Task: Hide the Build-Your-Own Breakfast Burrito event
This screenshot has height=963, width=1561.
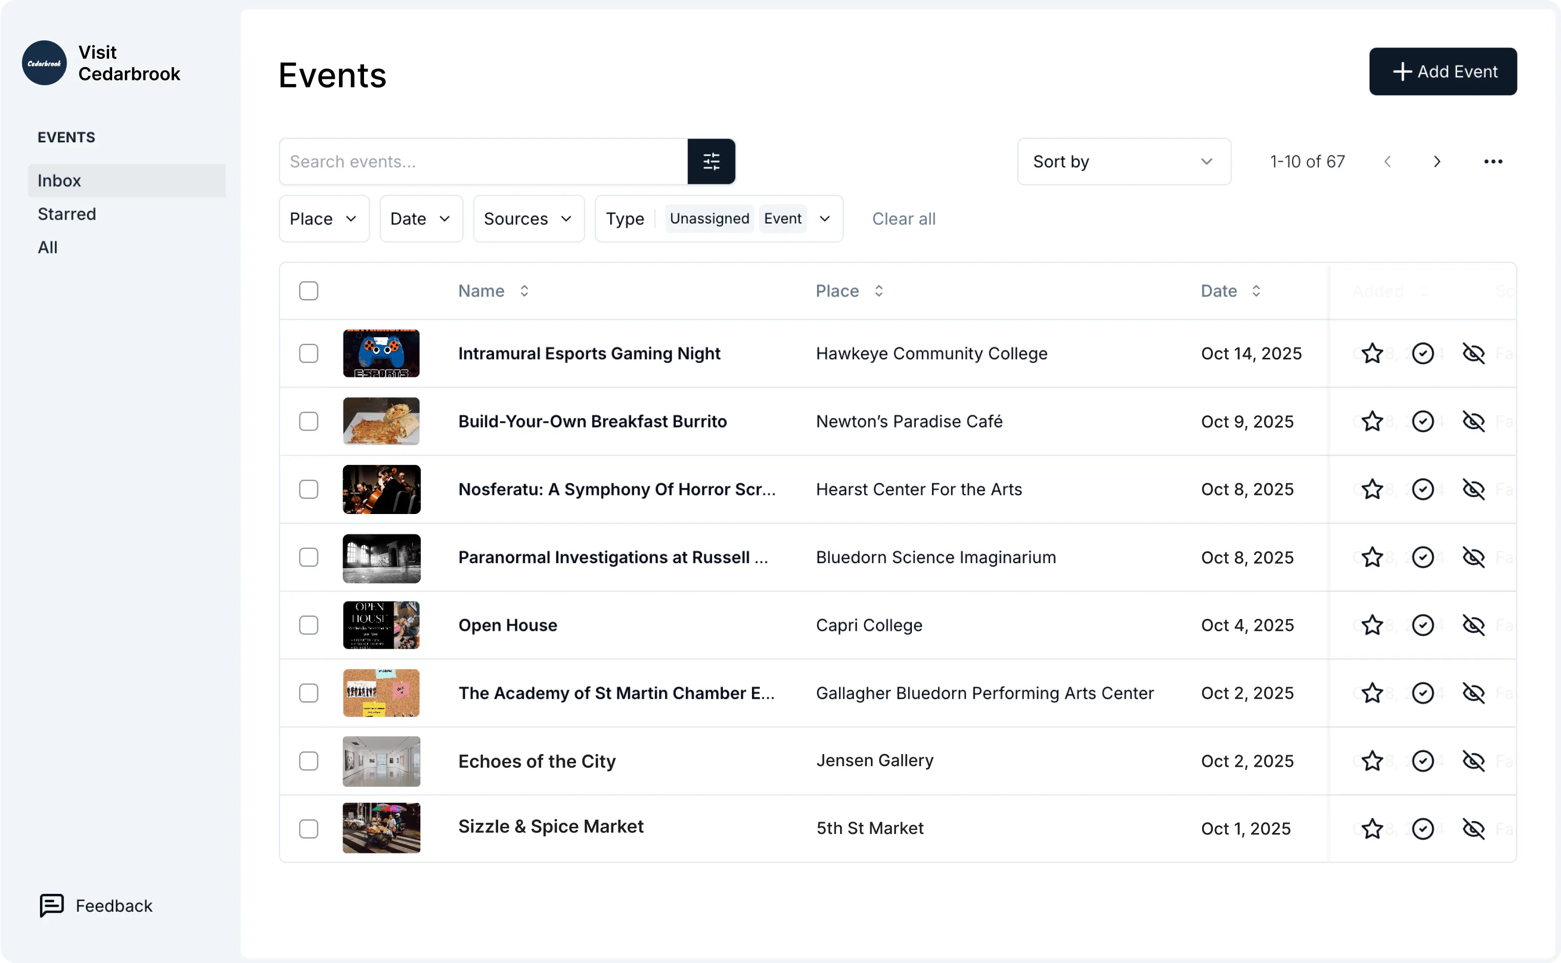Action: (x=1473, y=421)
